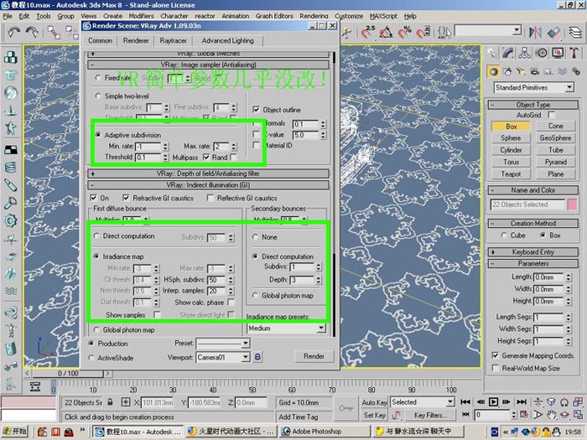Enable Reflective GI caustics
Viewport: 587px width, 440px height.
[x=210, y=198]
